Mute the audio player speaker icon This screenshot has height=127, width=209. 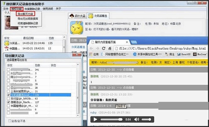tap(137, 119)
